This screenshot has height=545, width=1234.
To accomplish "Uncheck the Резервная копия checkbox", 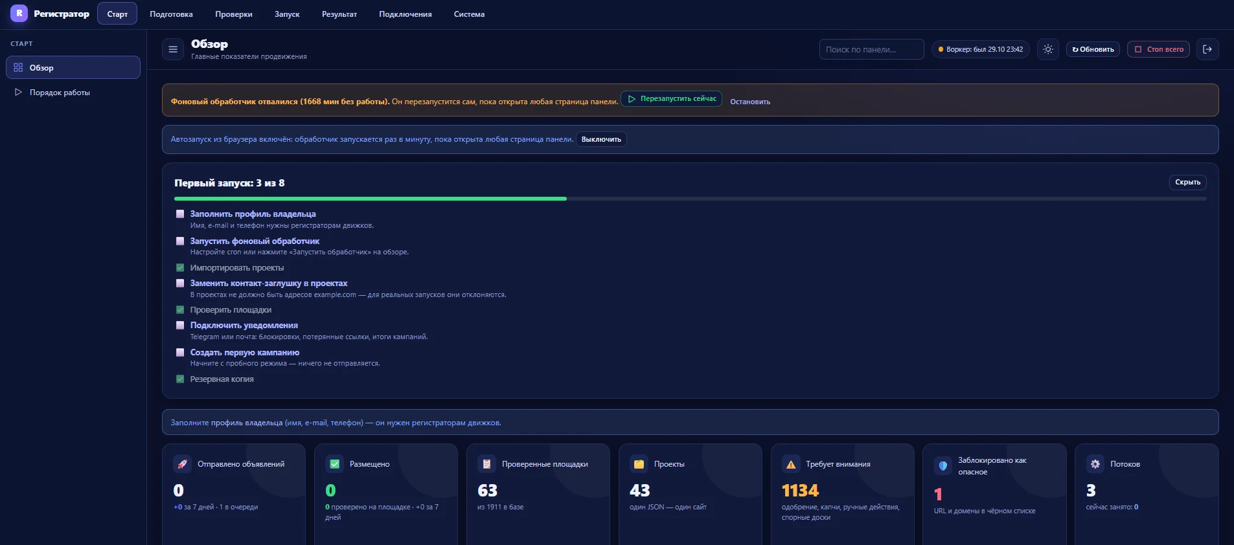I will point(180,379).
